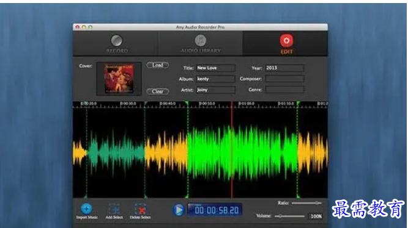
Task: Click the 0:00:40.0 timeline ruler label
Action: click(x=168, y=104)
